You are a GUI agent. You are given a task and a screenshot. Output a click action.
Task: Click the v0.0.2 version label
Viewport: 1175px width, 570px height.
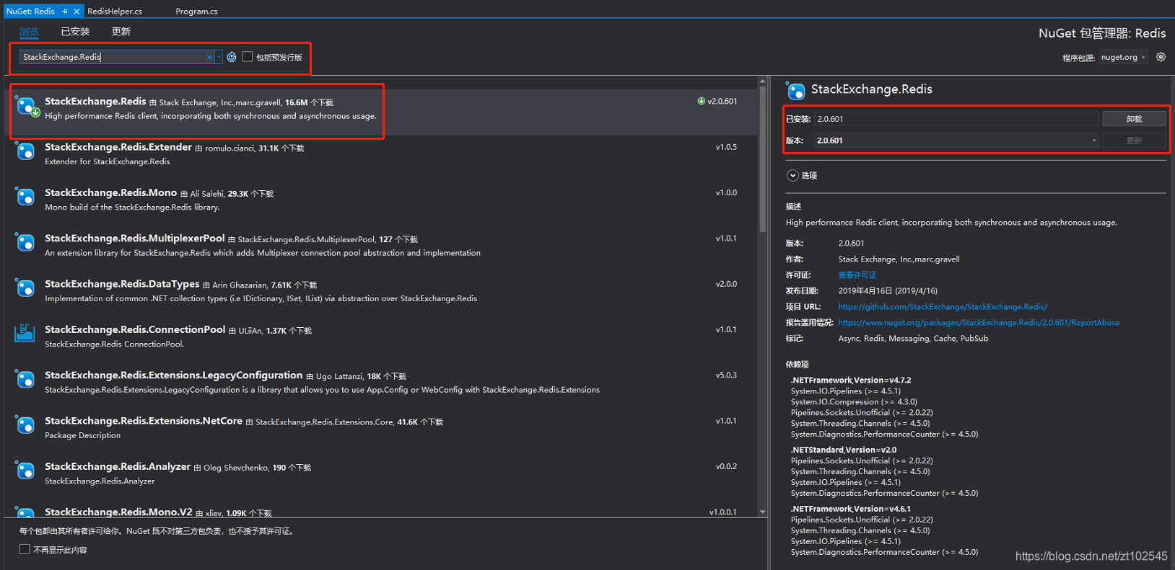coord(726,466)
